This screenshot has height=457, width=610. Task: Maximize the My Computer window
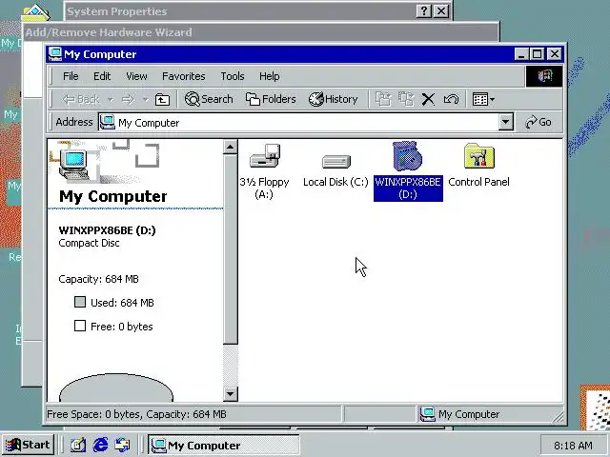click(x=538, y=54)
